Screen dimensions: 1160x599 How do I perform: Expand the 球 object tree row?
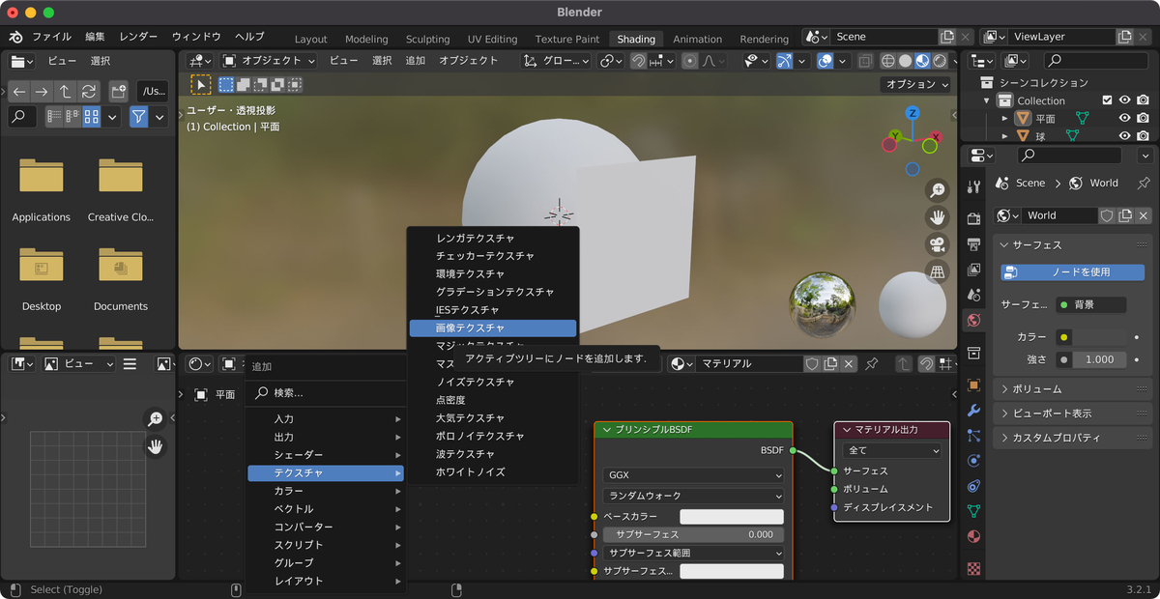[x=1004, y=136]
